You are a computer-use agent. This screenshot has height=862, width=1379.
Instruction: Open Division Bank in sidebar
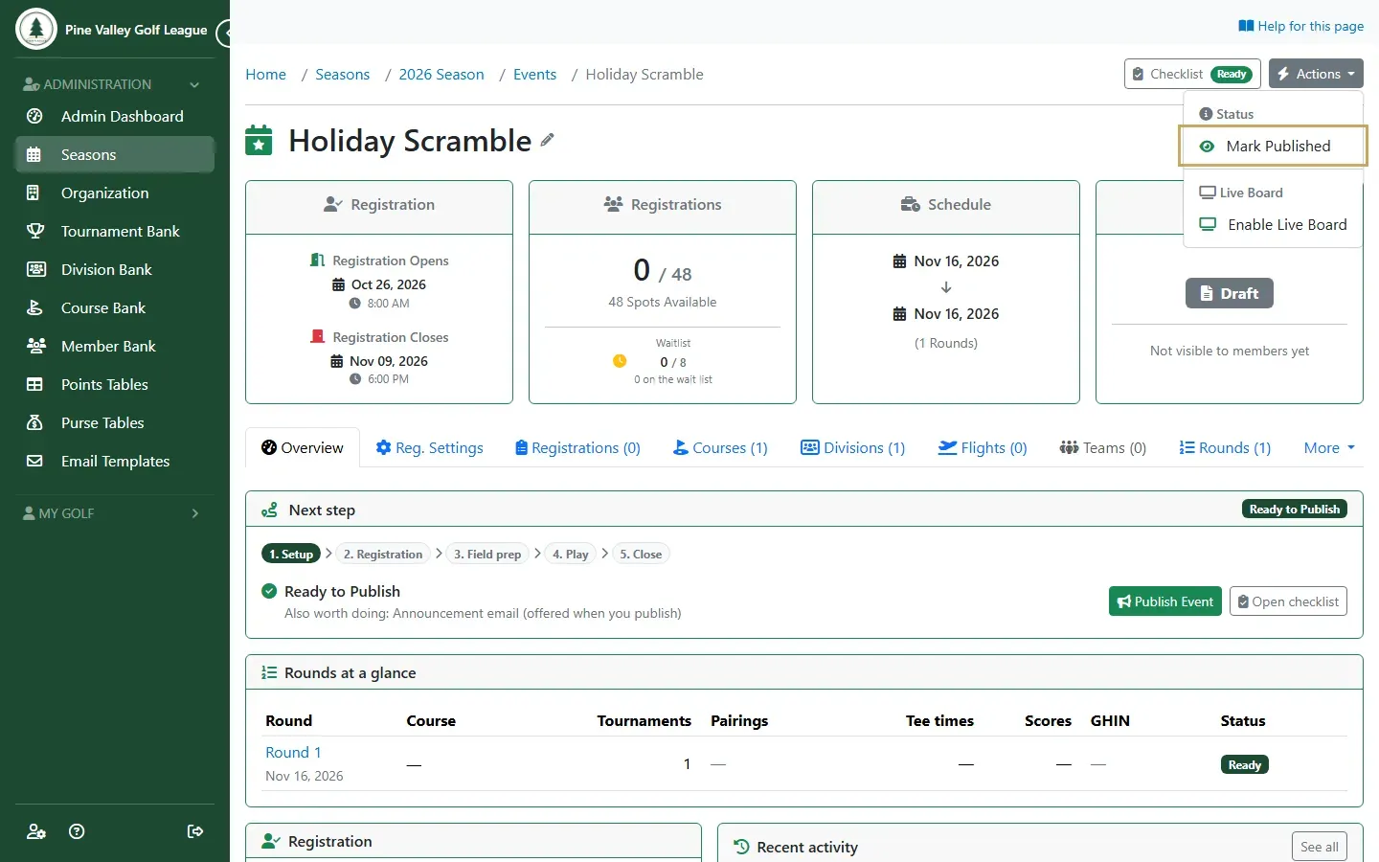[115, 269]
